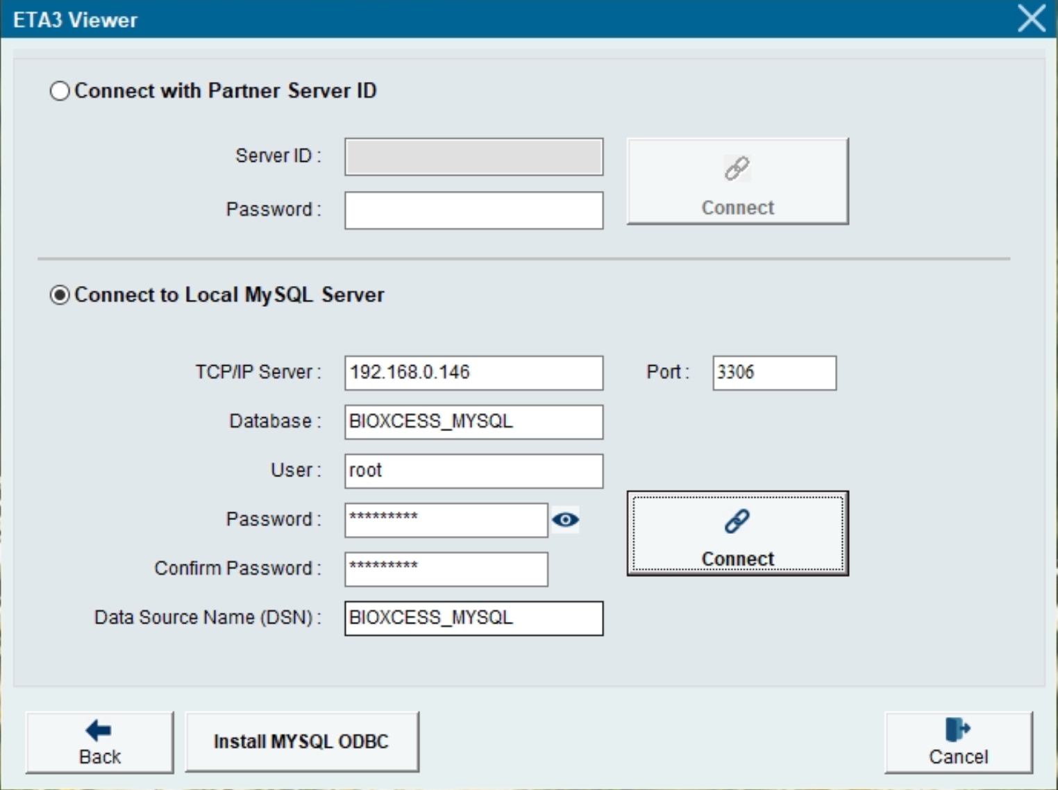Click the greyed-out Server ID field
Viewport: 1058px width, 790px height.
[473, 157]
